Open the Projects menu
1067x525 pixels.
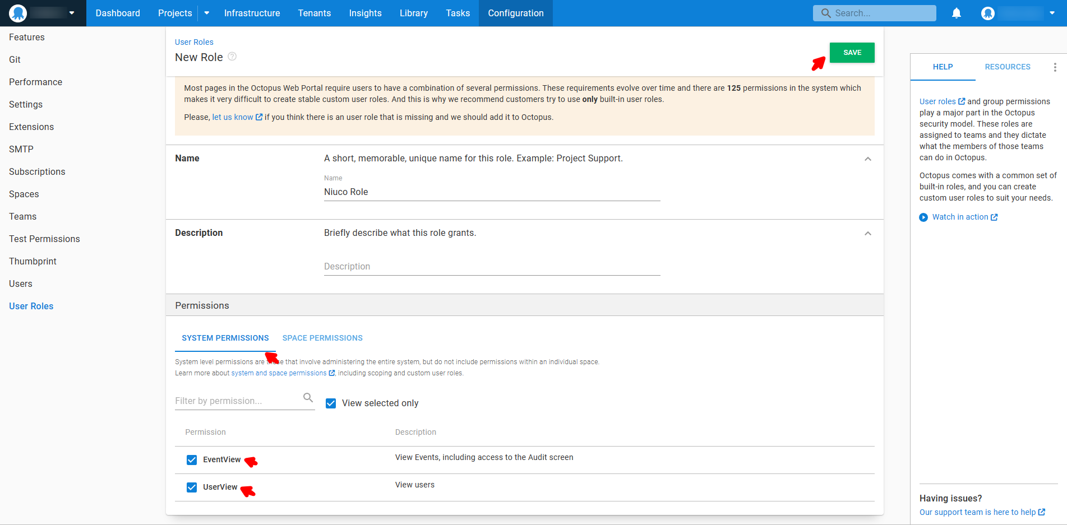(175, 13)
